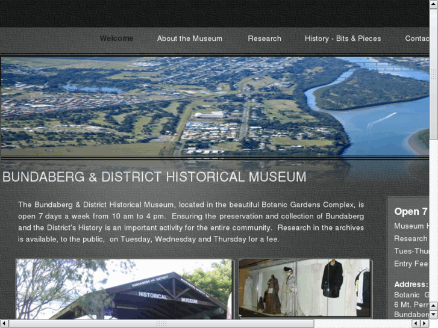Click the horizontal scrollbar right arrow at far end
The image size is (438, 328).
(x=425, y=324)
